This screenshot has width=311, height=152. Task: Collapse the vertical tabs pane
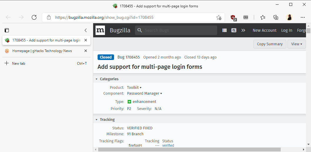[86, 30]
